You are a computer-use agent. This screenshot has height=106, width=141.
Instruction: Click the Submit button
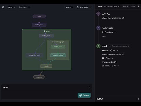tap(84, 95)
